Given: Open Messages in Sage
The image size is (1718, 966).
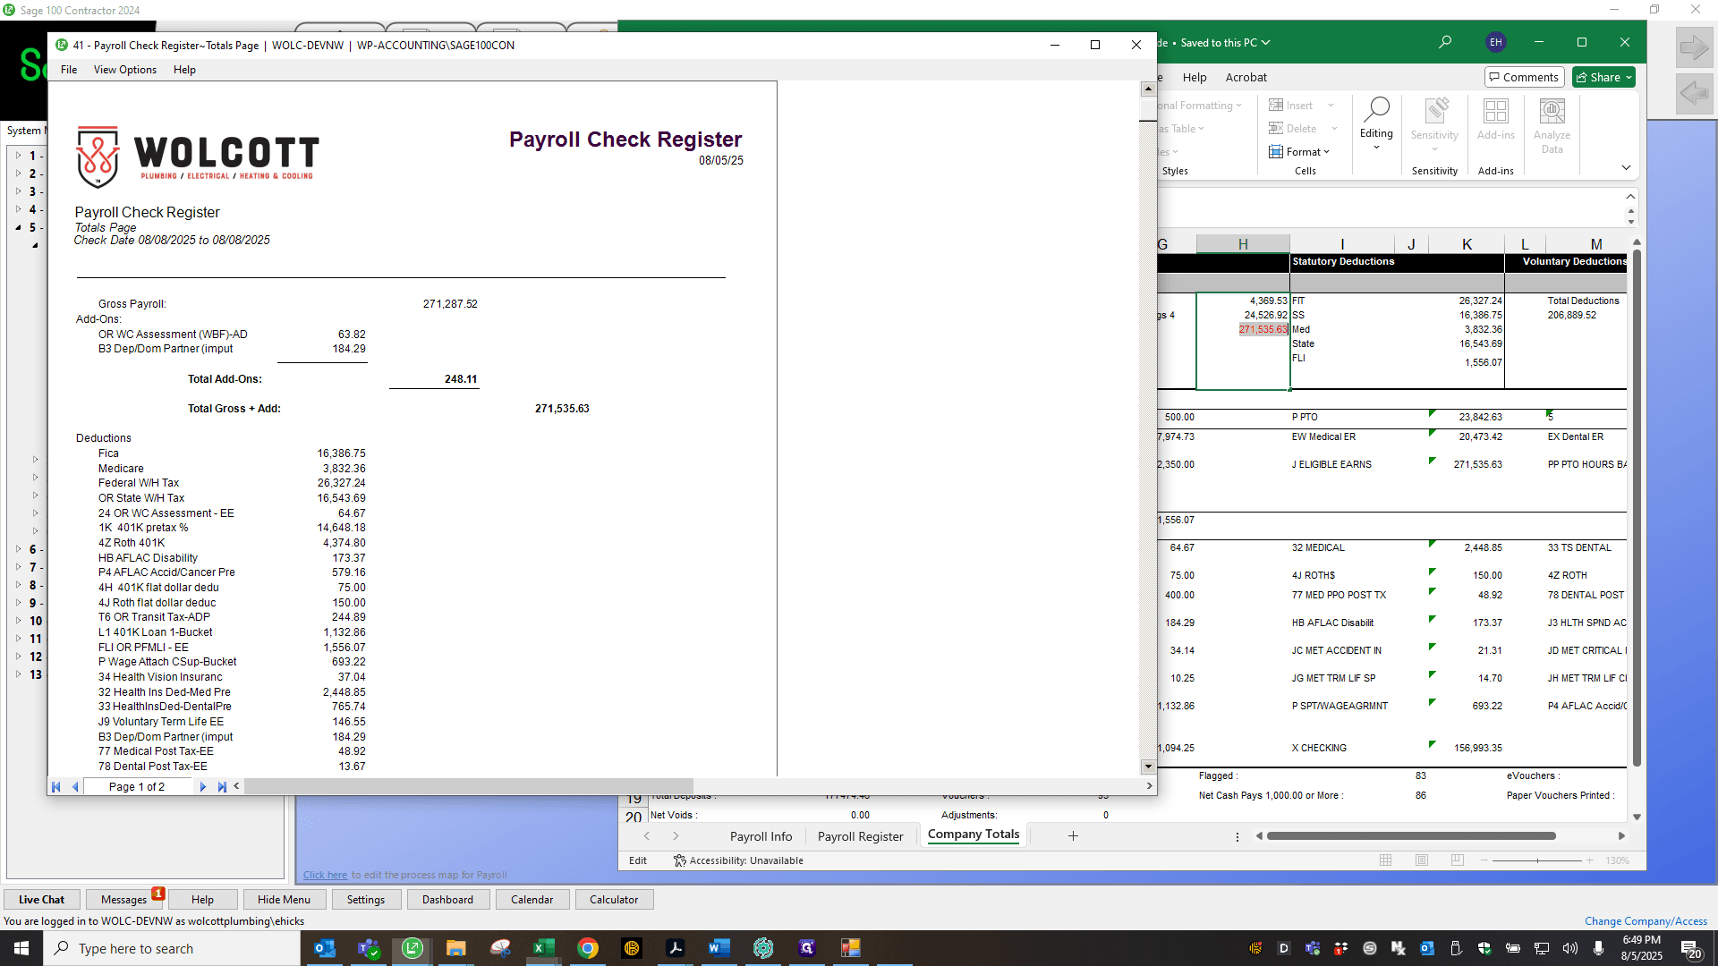Looking at the screenshot, I should (123, 900).
